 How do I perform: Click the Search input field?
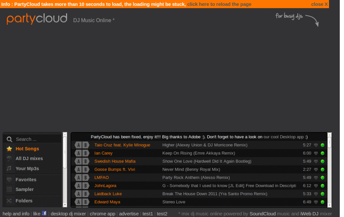pos(37,139)
